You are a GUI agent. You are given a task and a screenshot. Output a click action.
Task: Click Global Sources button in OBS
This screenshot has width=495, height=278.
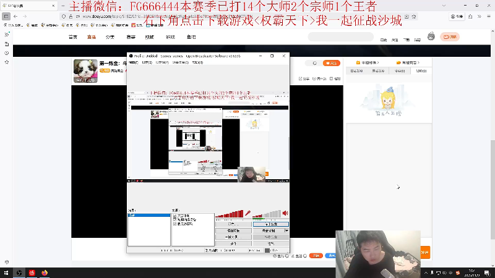point(233,237)
